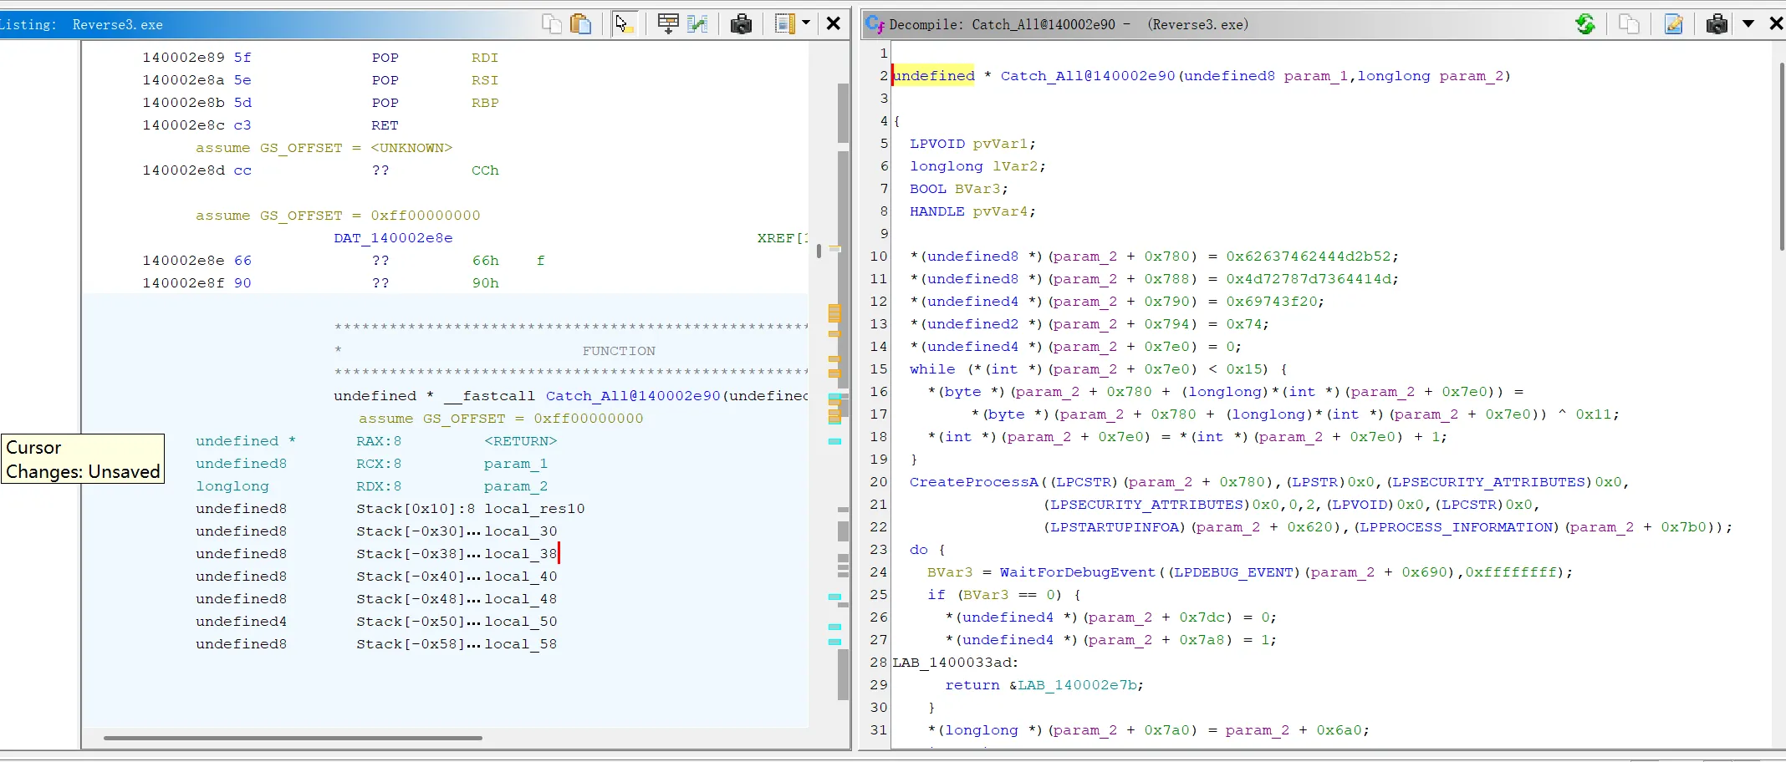Click local_30 stack variable
Screen dimensions: 1786x762
(520, 531)
